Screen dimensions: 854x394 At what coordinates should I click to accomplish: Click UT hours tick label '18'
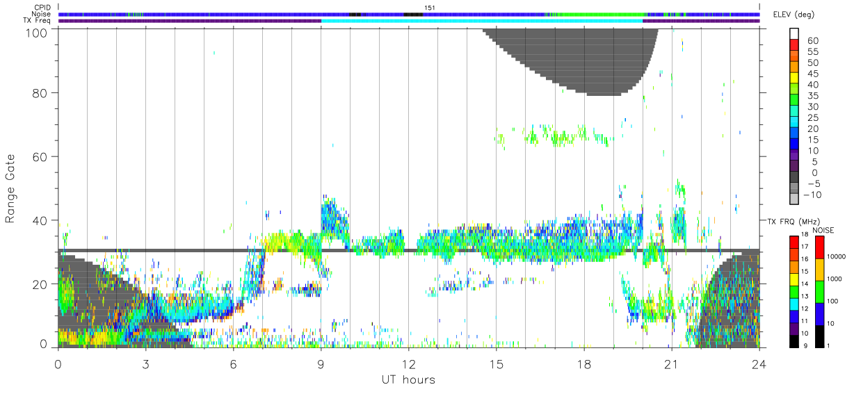(x=583, y=364)
